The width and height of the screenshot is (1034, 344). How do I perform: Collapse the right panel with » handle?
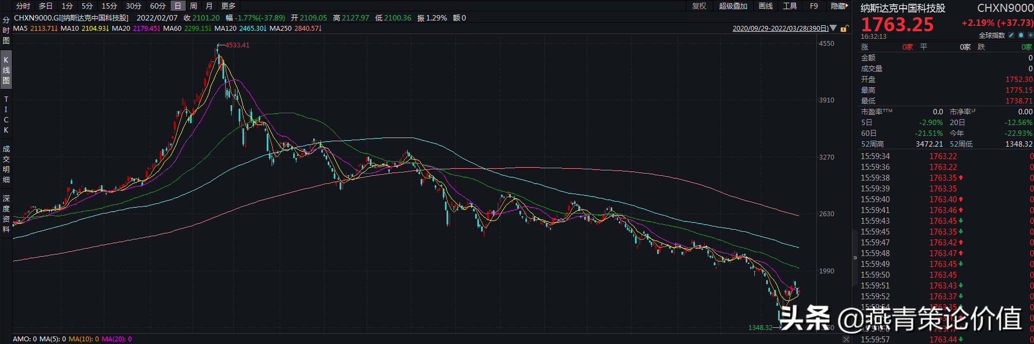tap(855, 258)
